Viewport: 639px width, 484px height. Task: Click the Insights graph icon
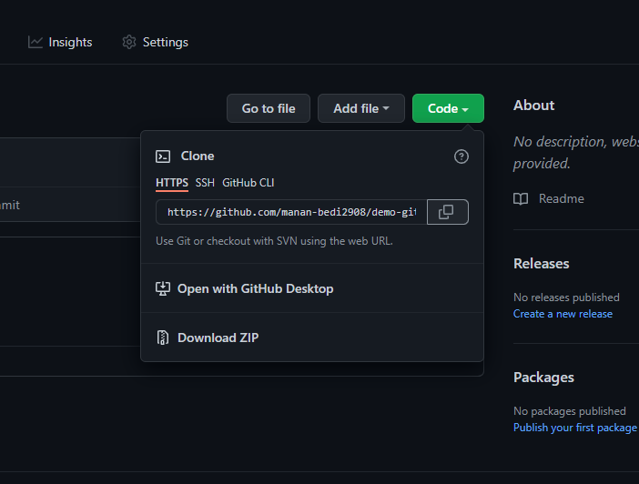35,42
